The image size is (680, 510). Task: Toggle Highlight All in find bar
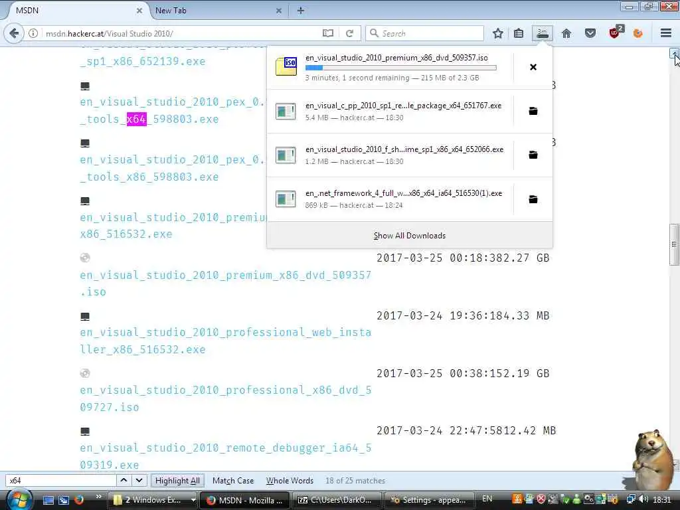[x=177, y=481]
